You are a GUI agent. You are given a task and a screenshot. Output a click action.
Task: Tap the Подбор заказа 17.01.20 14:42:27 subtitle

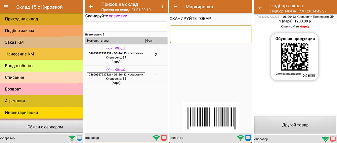click(x=298, y=11)
